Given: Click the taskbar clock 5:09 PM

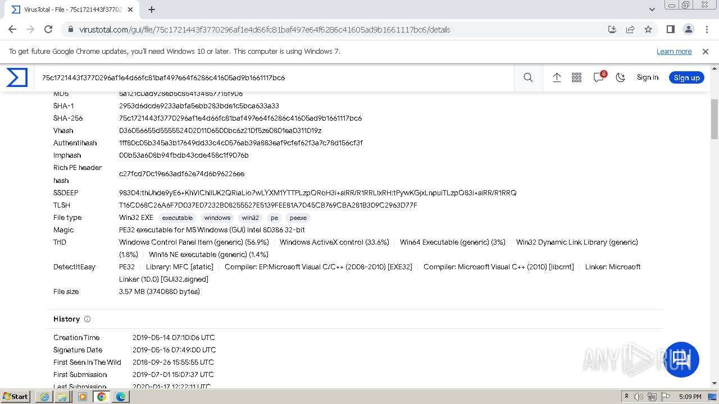Looking at the screenshot, I should point(690,397).
